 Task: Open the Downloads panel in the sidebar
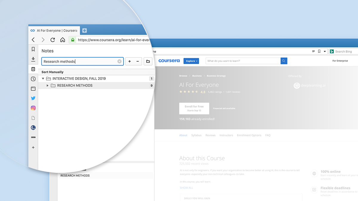click(33, 59)
